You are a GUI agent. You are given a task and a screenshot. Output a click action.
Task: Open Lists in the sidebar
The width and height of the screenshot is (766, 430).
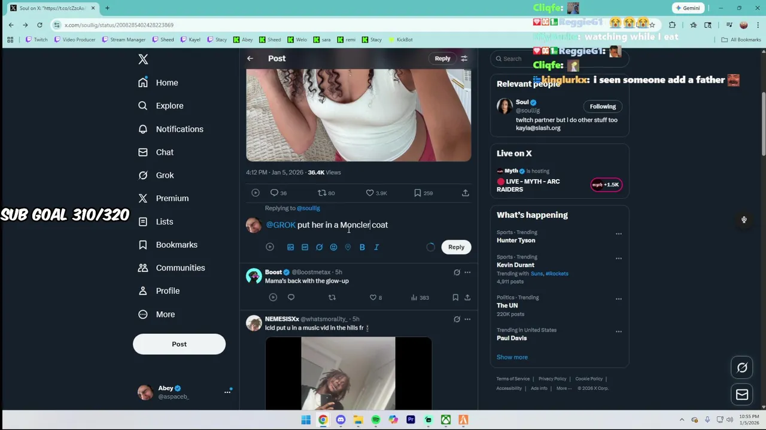pos(155,222)
